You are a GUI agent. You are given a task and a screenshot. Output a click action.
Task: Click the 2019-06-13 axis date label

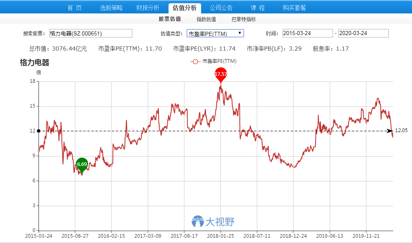tap(329, 236)
